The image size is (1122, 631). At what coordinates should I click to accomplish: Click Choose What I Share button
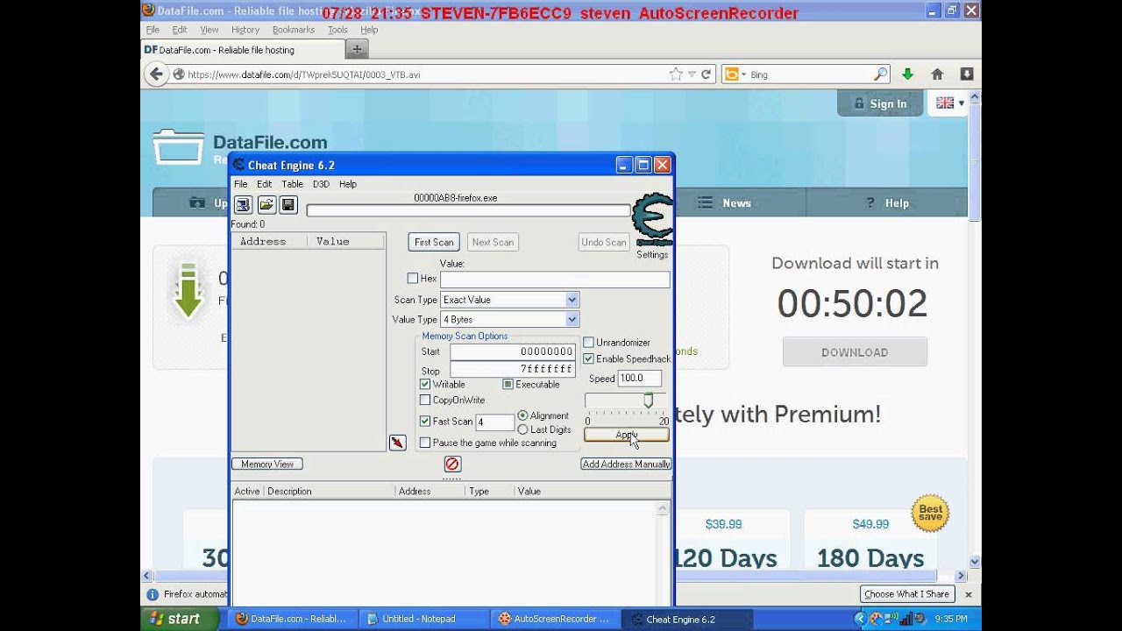coord(906,593)
